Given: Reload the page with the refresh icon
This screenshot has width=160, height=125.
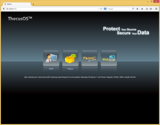Looking at the screenshot, I should [101, 9].
